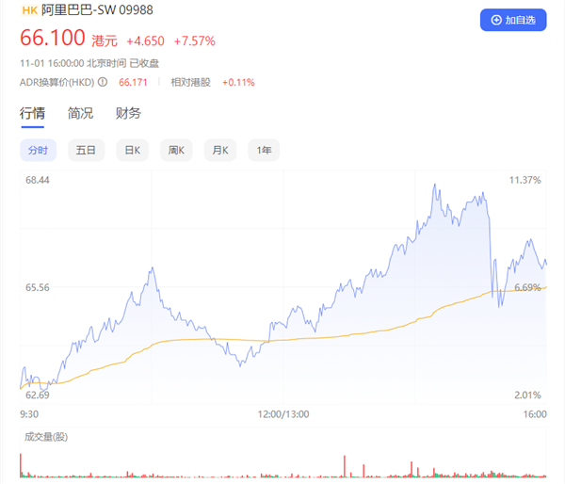
Task: Click the 11.37% axis label
Action: point(525,180)
